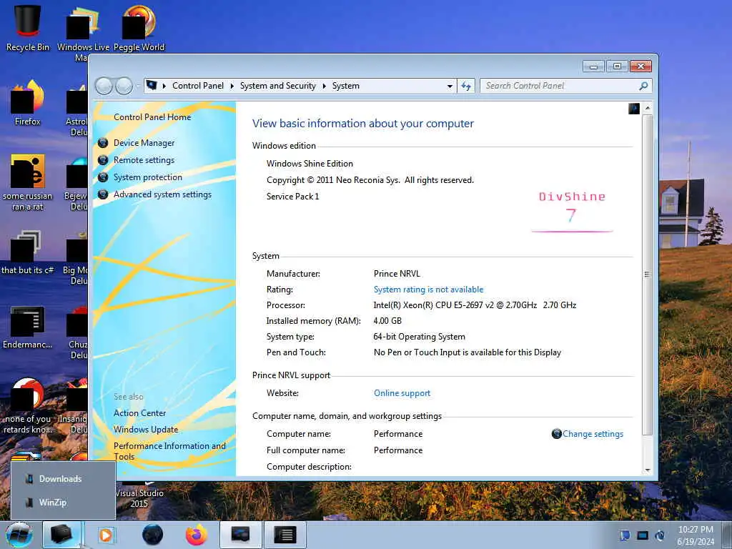Viewport: 732px width, 549px height.
Task: Click Change settings link
Action: click(x=593, y=434)
